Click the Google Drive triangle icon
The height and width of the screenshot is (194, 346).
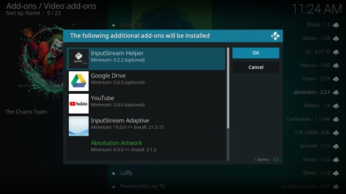[x=78, y=81]
